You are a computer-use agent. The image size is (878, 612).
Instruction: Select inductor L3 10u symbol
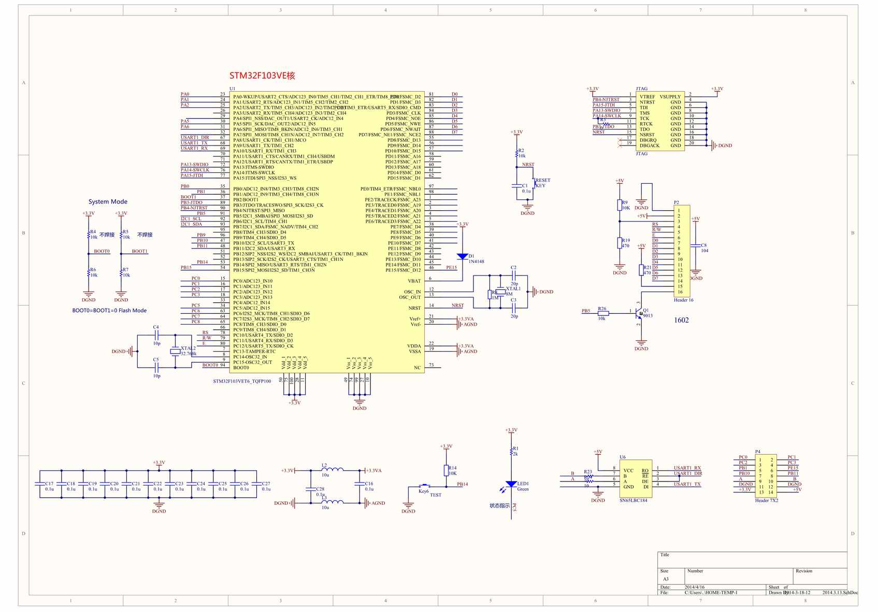click(x=332, y=502)
